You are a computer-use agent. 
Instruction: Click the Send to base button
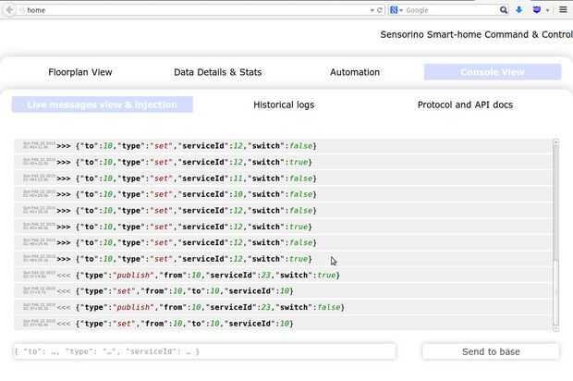(491, 351)
